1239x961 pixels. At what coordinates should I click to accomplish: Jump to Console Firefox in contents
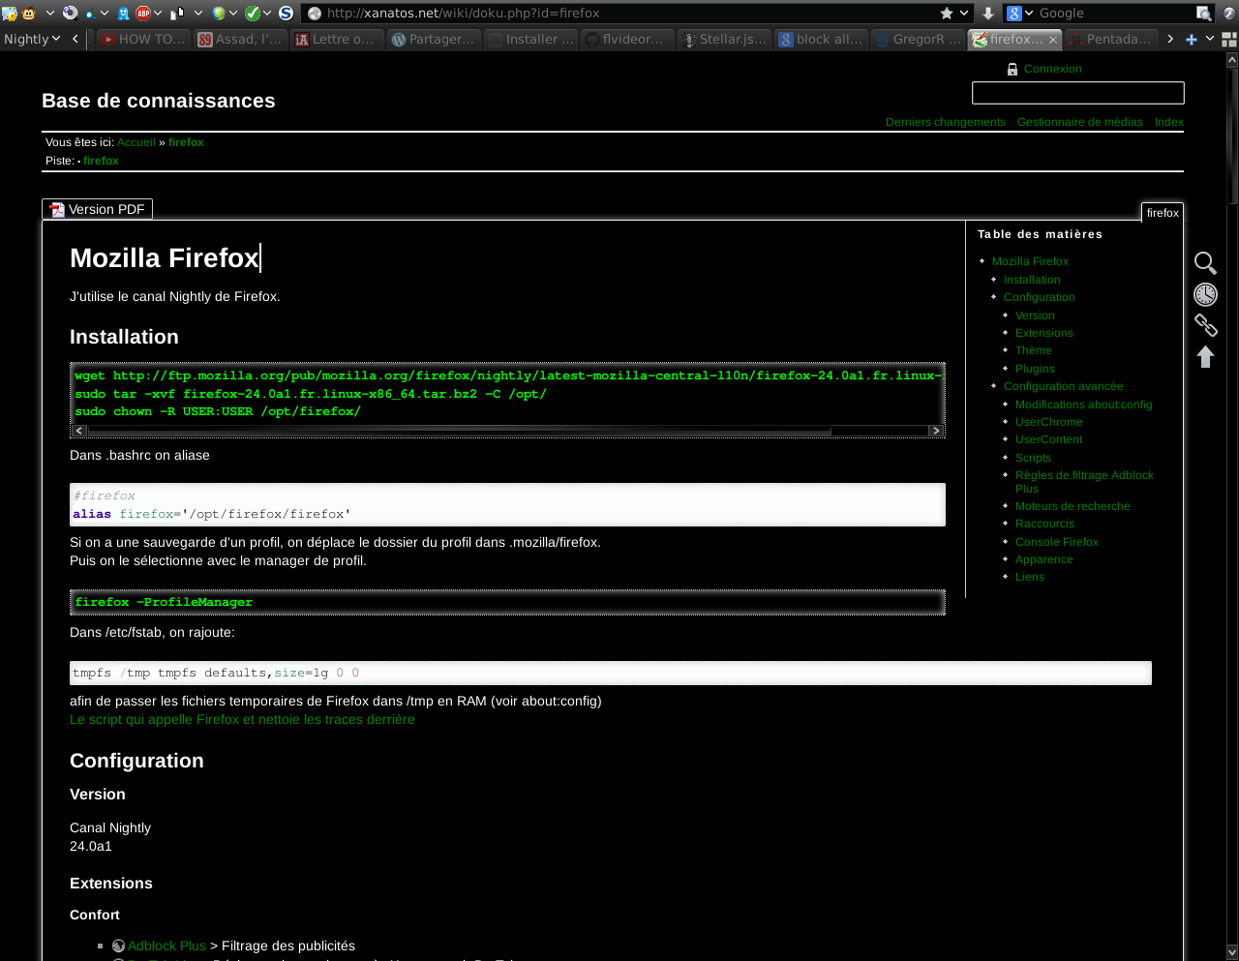click(x=1057, y=542)
